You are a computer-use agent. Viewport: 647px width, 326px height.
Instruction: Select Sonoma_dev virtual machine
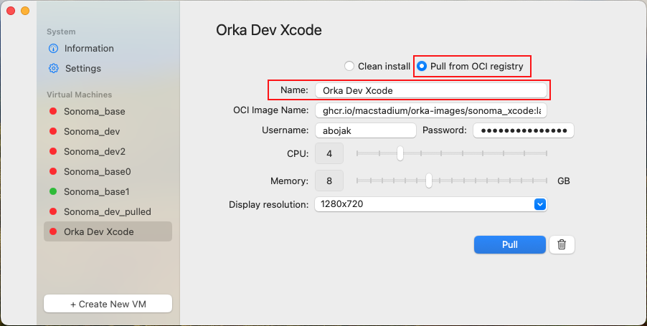click(x=91, y=132)
